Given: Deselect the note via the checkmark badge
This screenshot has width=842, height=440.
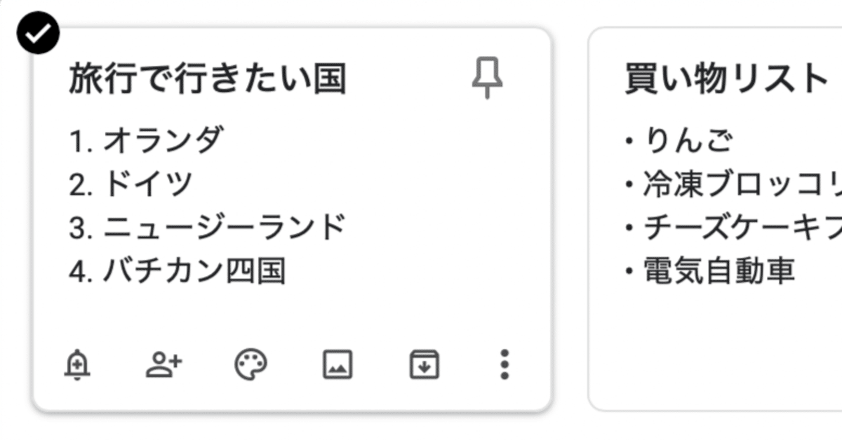Looking at the screenshot, I should tap(39, 31).
